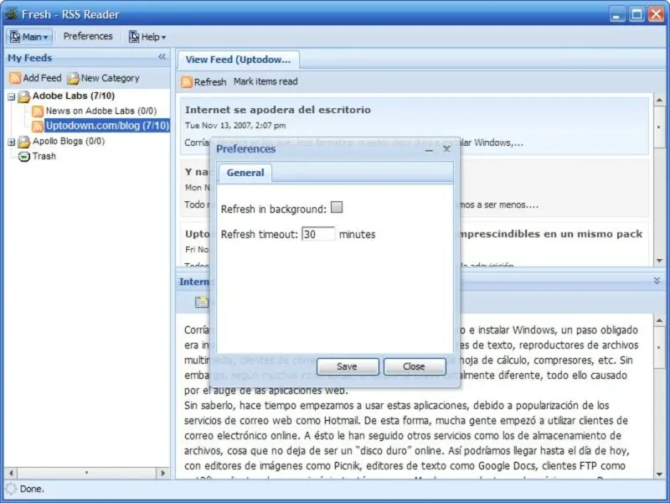Click the Add Feed RSS icon
The image size is (670, 503).
pos(15,78)
